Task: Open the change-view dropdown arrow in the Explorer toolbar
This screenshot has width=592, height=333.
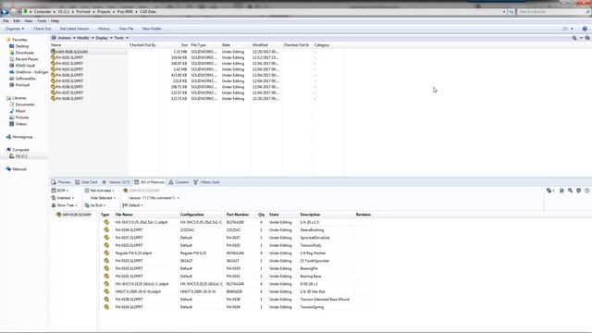Action: pyautogui.click(x=572, y=29)
